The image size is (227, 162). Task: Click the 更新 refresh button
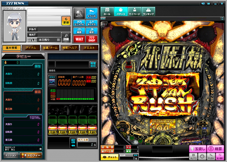tap(66, 21)
